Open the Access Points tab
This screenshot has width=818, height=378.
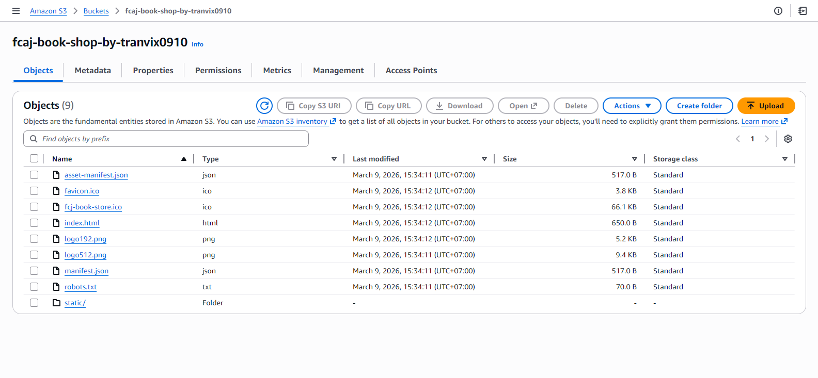coord(412,71)
